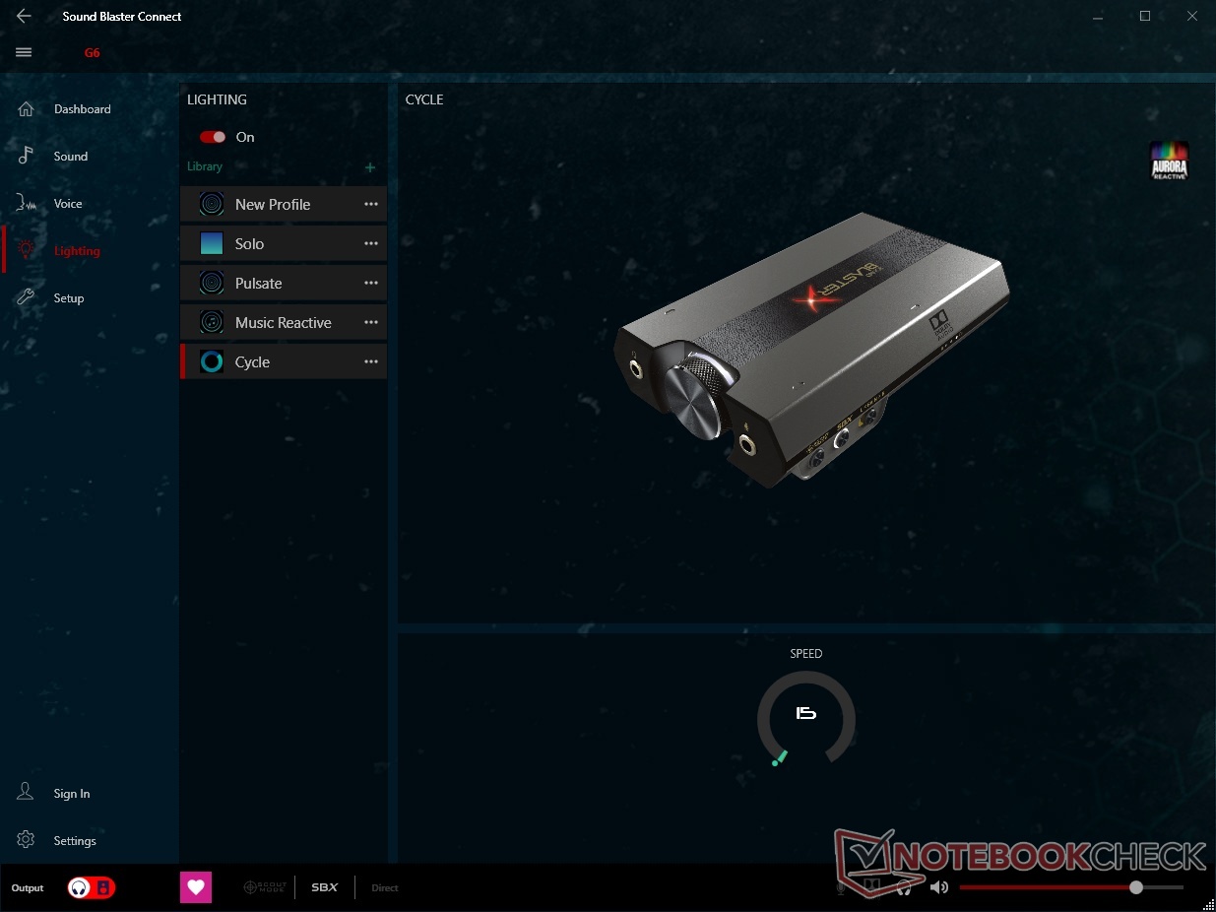Click the Music Reactive note icon
This screenshot has height=912, width=1216.
click(x=212, y=322)
